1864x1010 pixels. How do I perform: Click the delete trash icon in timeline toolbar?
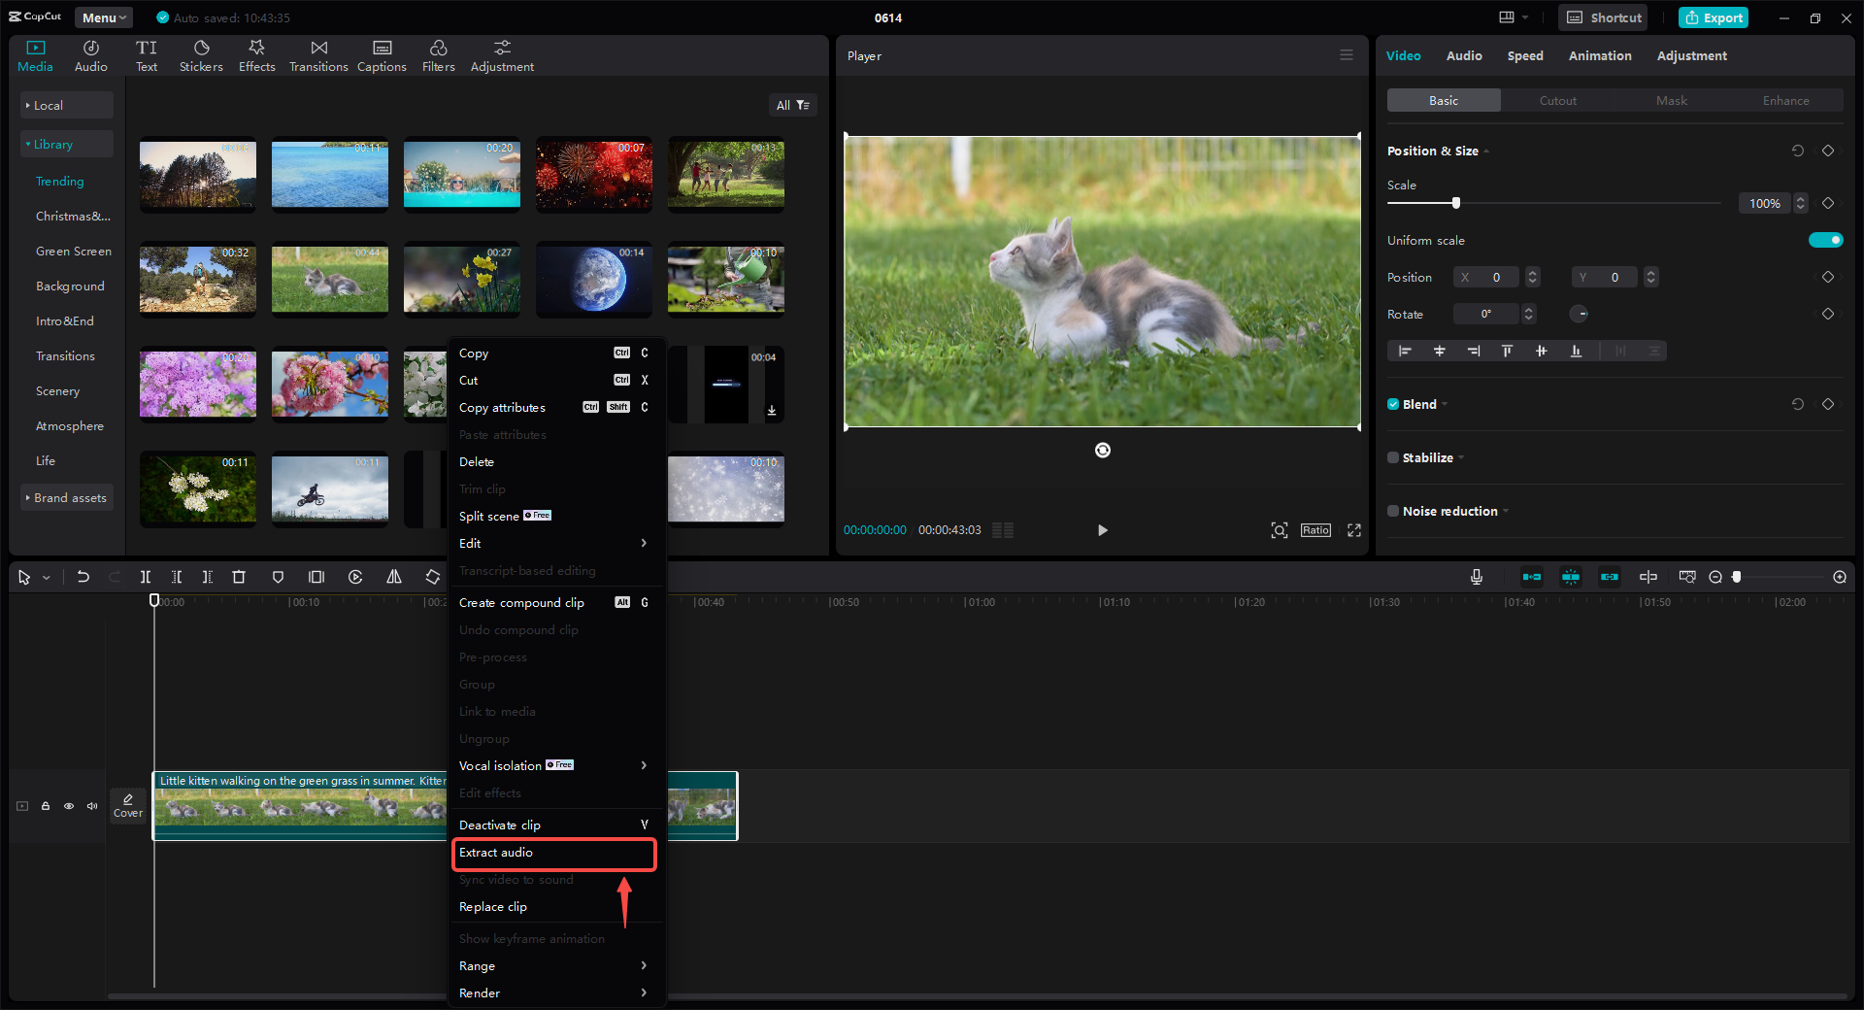pos(239,577)
